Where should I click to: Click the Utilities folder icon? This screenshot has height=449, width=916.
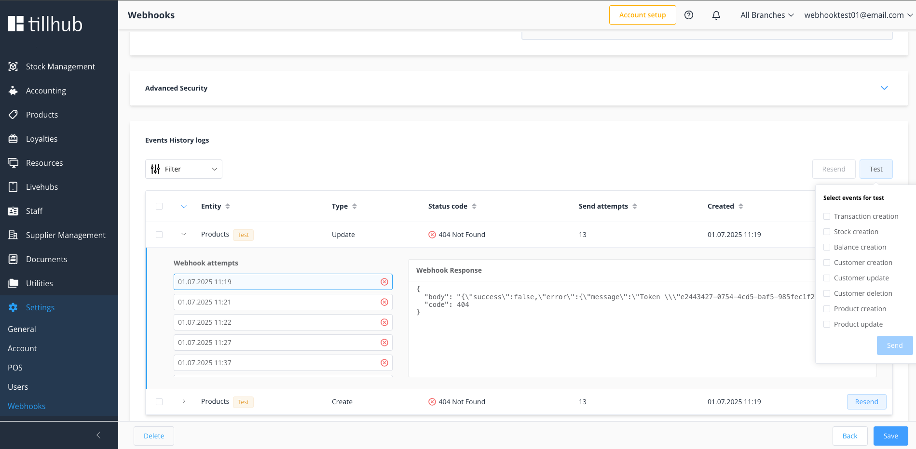[x=14, y=283]
